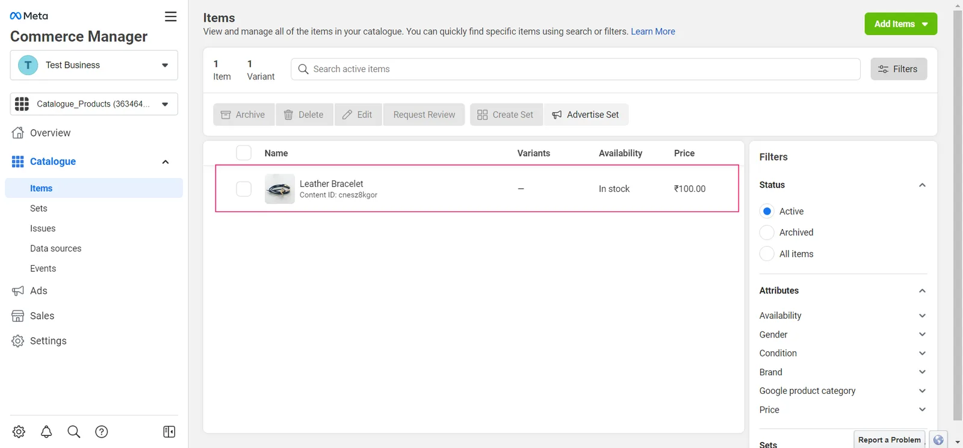Image resolution: width=963 pixels, height=448 pixels.
Task: Click the catalogue grid icon beside Catalogue_Products
Action: click(22, 104)
